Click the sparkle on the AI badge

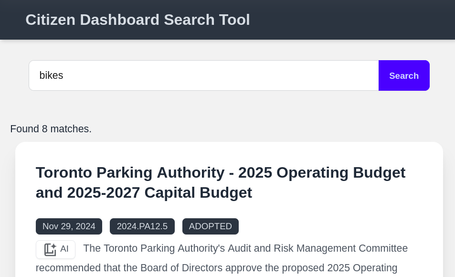click(53, 245)
